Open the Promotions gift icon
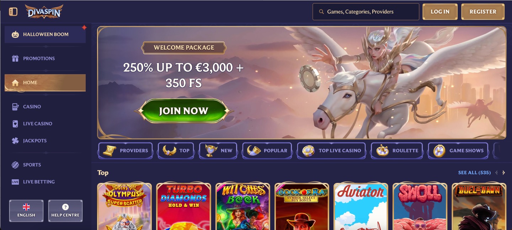The image size is (512, 230). (x=15, y=58)
